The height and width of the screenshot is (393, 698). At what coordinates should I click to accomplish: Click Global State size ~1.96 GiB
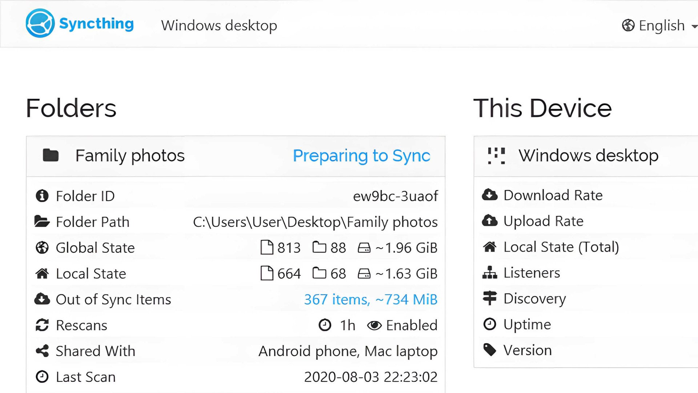tap(406, 248)
